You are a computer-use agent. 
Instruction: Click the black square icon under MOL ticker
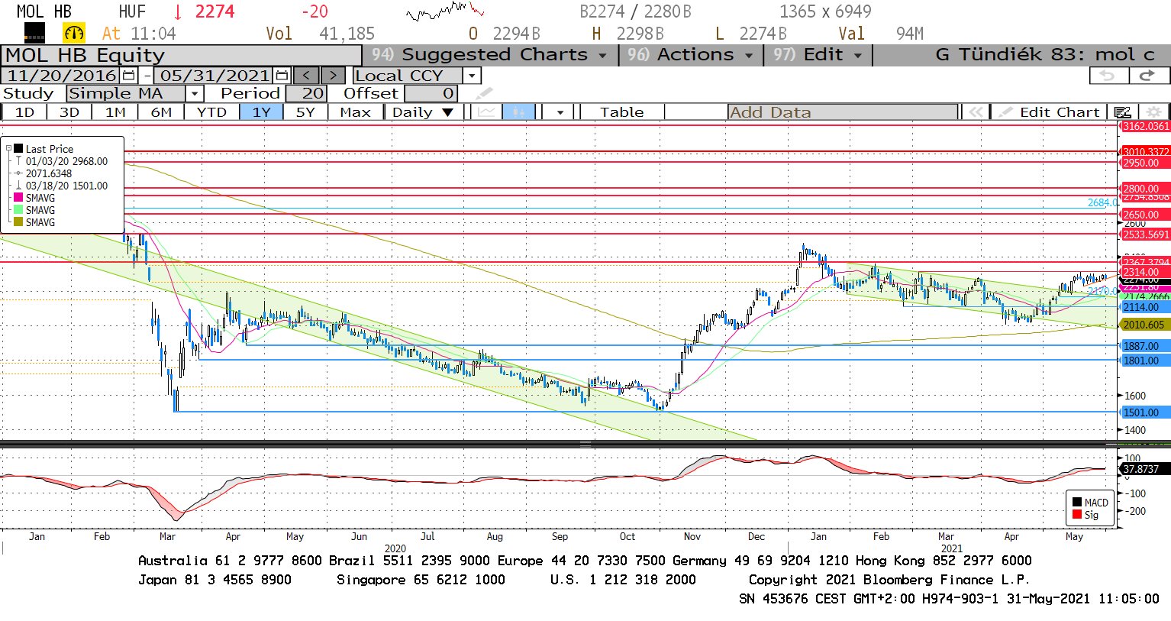(35, 33)
